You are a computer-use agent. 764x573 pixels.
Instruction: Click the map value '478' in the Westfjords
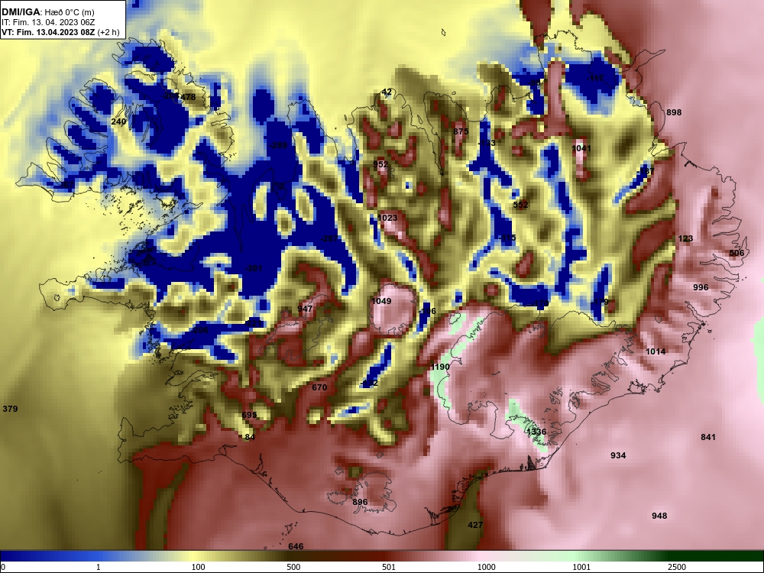(x=188, y=97)
